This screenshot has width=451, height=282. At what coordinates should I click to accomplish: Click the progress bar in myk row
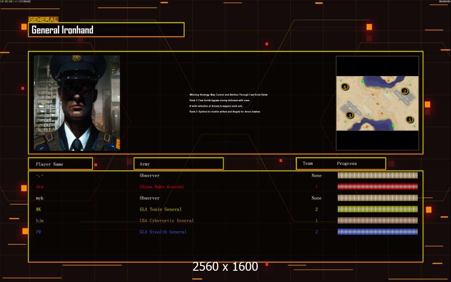pos(377,198)
